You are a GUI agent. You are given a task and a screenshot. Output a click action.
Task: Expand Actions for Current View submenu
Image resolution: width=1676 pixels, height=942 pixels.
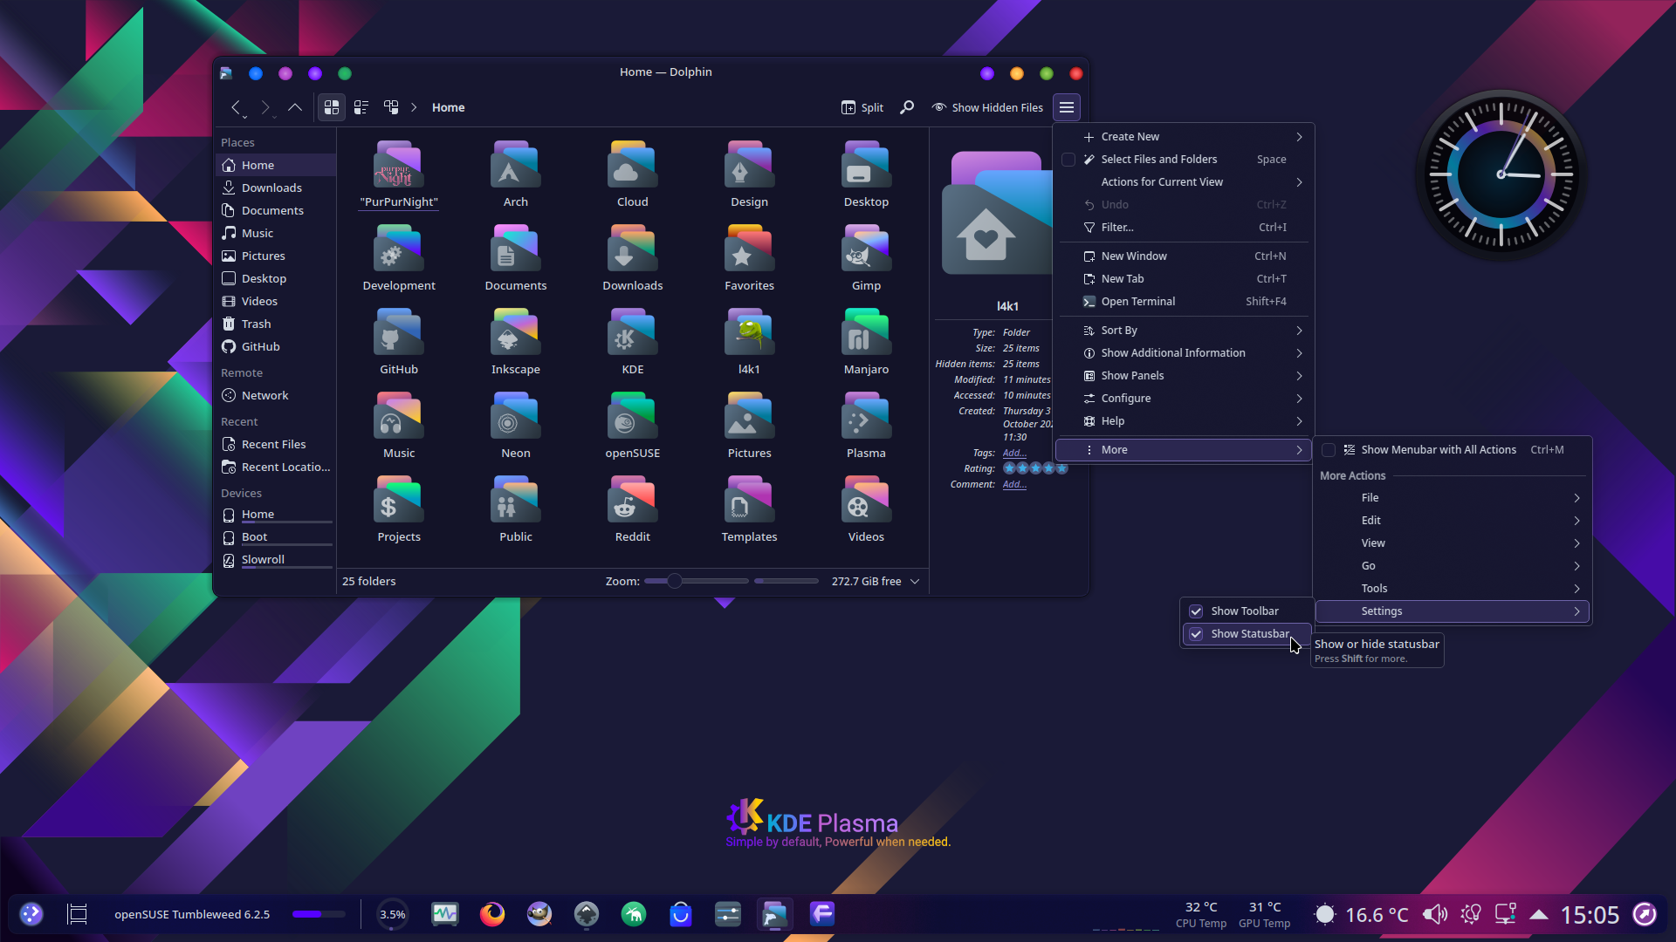(1185, 182)
